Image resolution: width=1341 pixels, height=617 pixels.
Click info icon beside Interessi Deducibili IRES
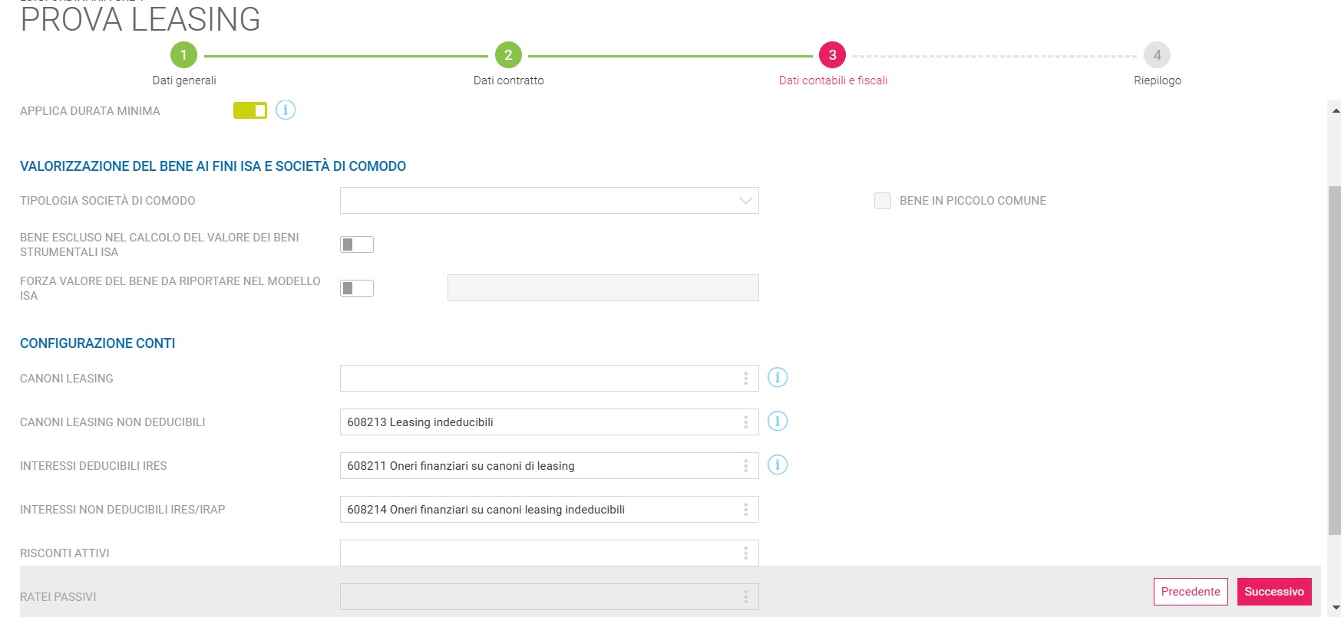pos(778,465)
